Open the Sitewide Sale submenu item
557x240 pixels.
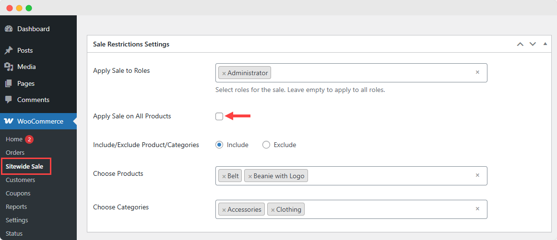(24, 166)
